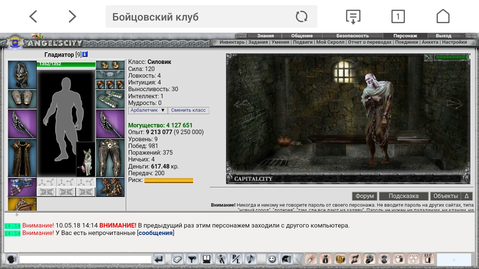Screen dimensions: 479x269
Task: Open the Анкета submenu link
Action: pyautogui.click(x=430, y=42)
